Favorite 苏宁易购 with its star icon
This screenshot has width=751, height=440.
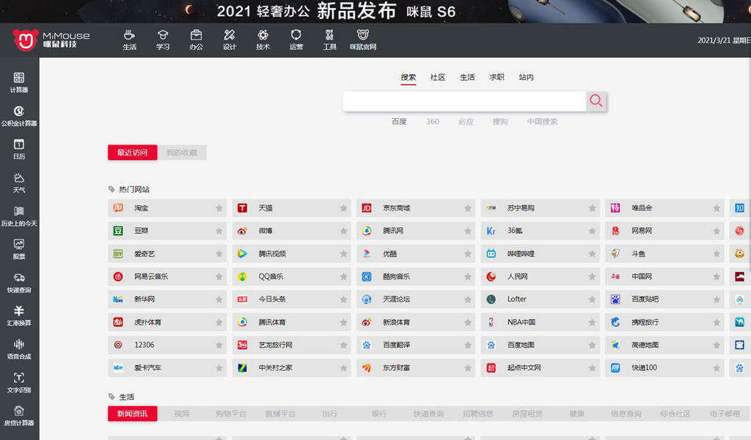592,208
